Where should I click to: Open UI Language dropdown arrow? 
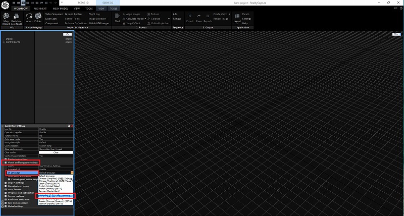pos(72,173)
